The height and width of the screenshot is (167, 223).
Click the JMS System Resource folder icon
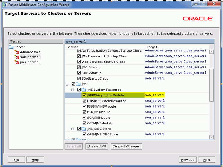pos(84,90)
